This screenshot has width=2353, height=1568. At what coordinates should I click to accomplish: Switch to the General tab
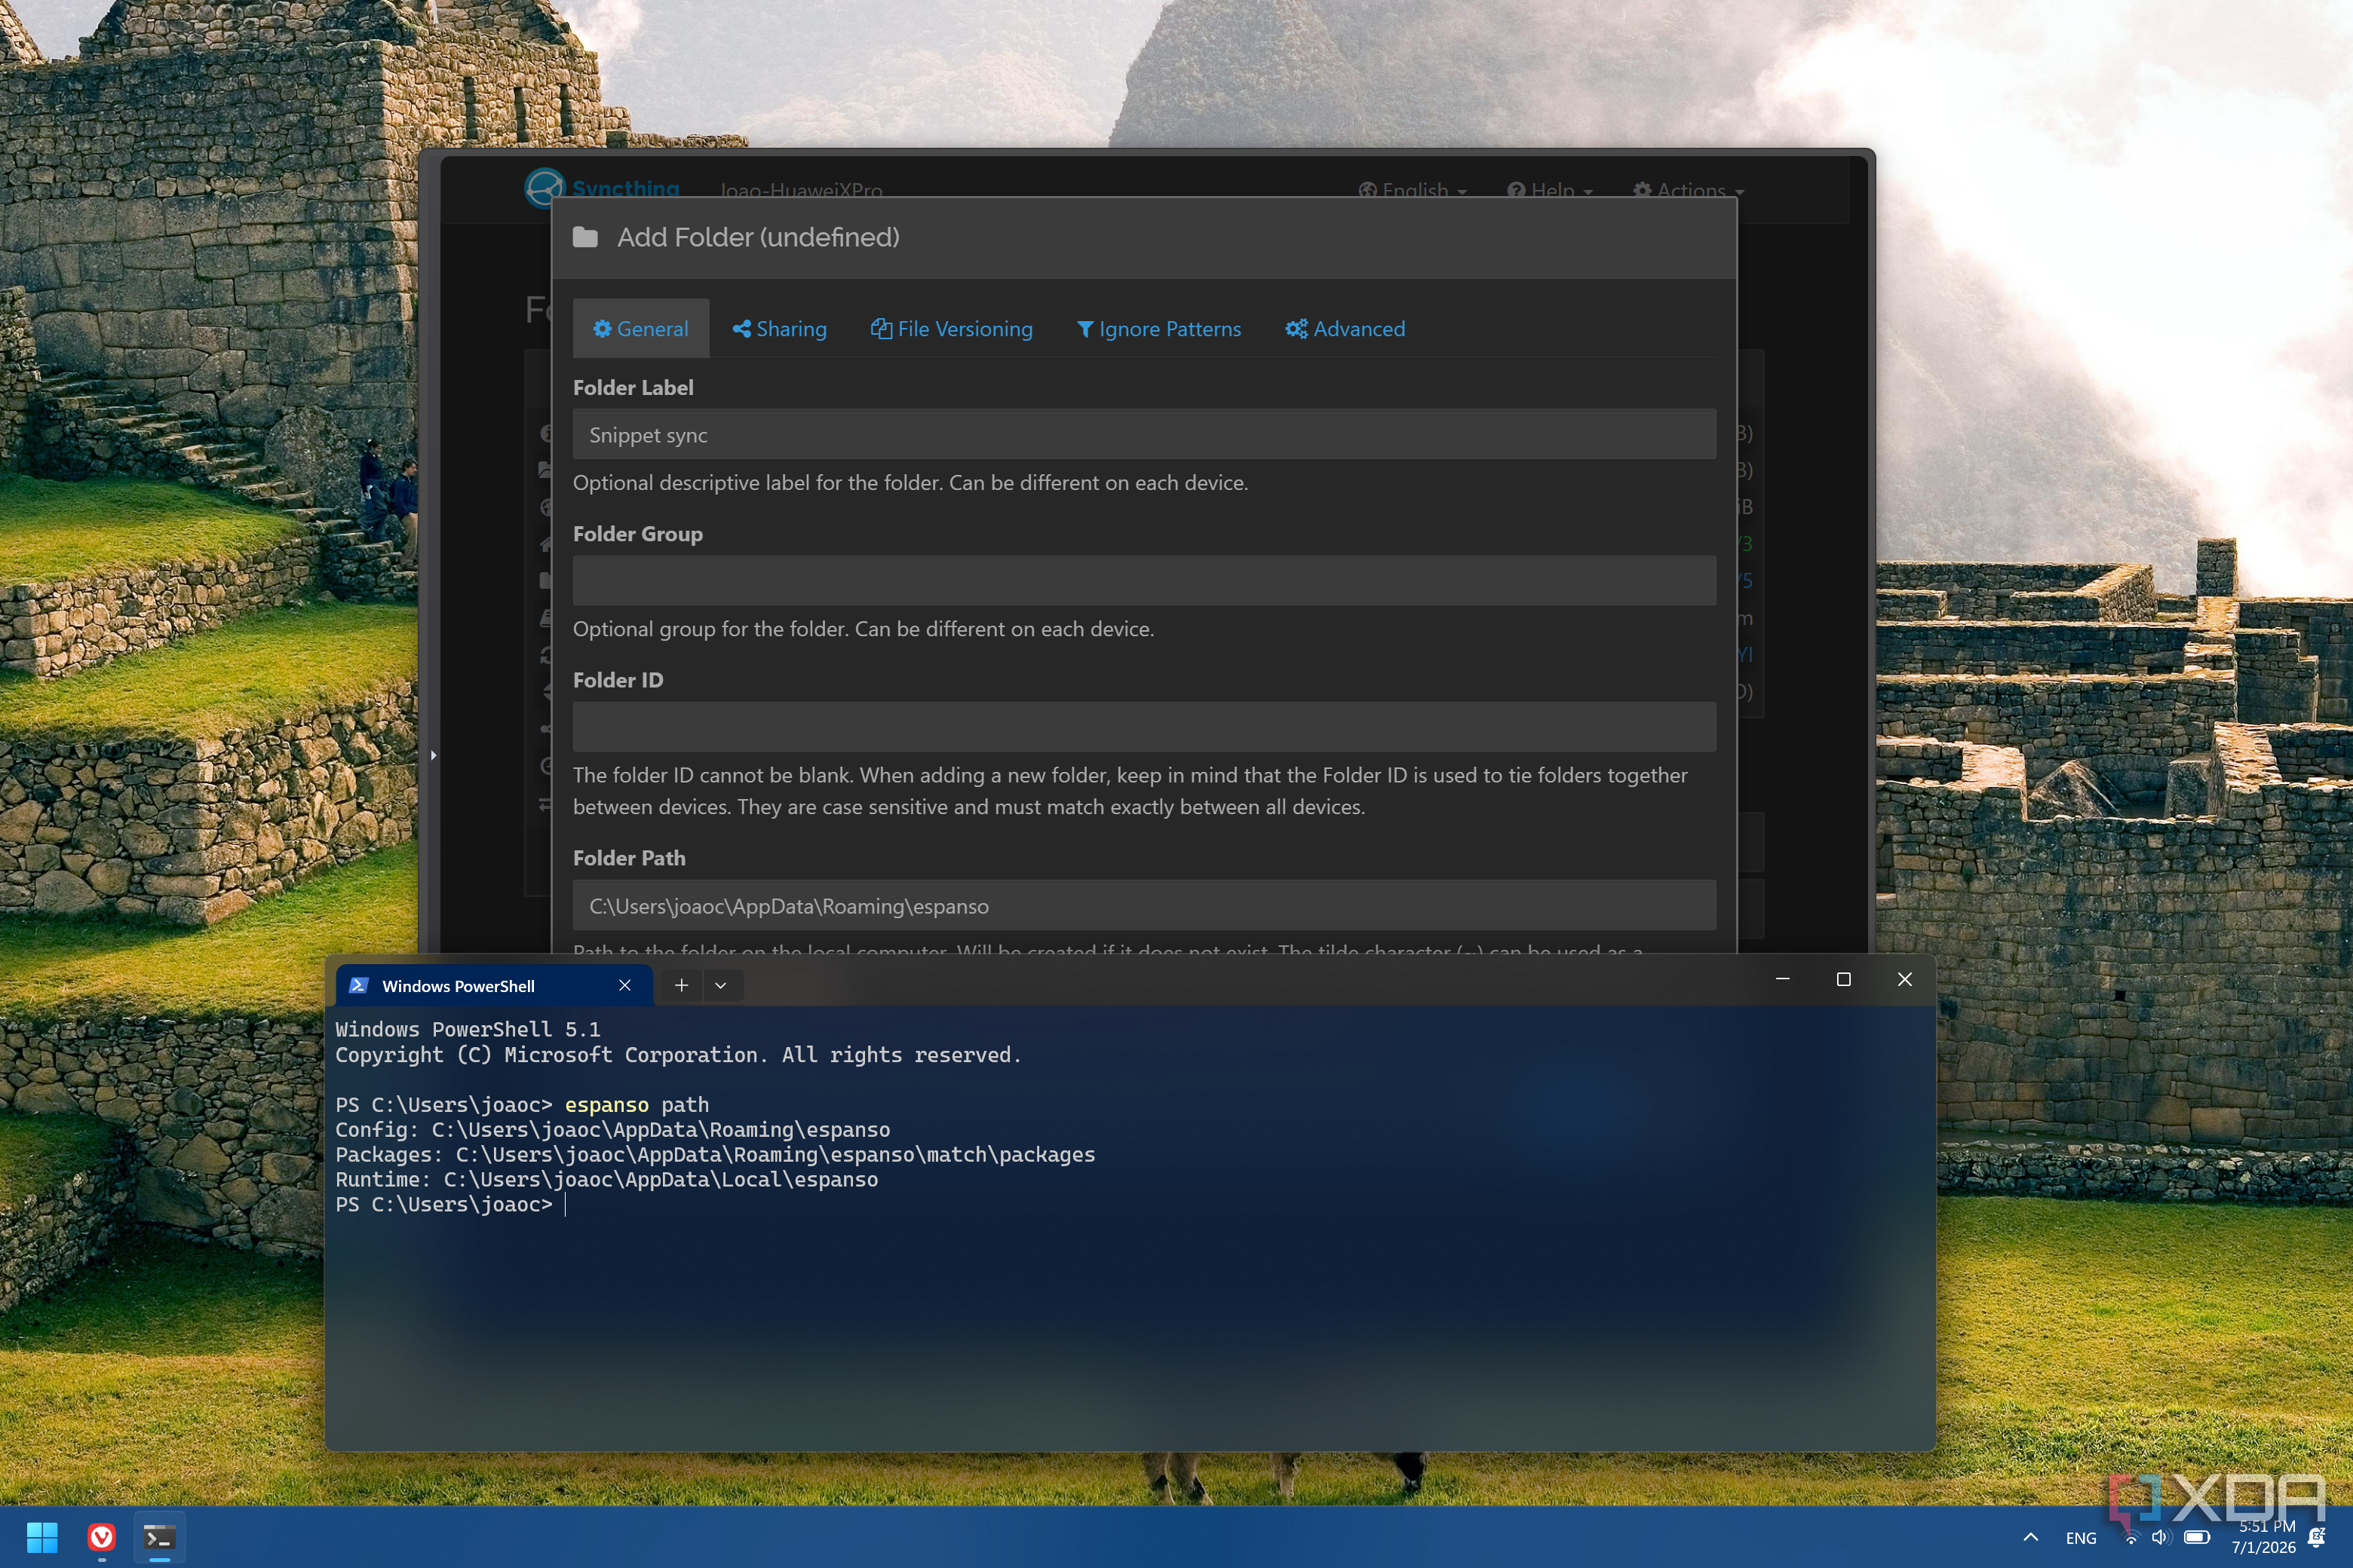click(640, 328)
